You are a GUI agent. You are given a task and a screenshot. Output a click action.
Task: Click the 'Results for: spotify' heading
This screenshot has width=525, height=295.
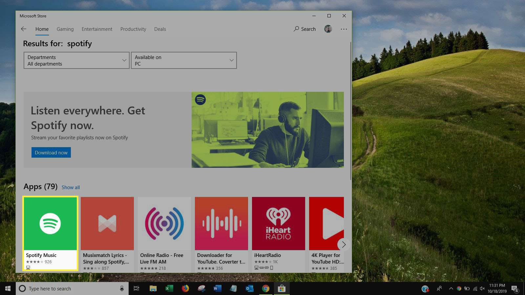[x=57, y=44]
